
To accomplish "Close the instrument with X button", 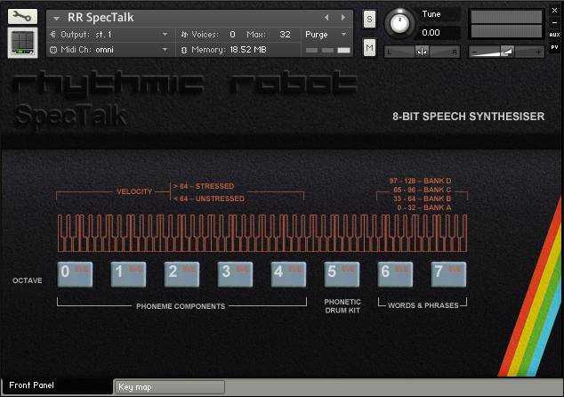I will coord(554,11).
